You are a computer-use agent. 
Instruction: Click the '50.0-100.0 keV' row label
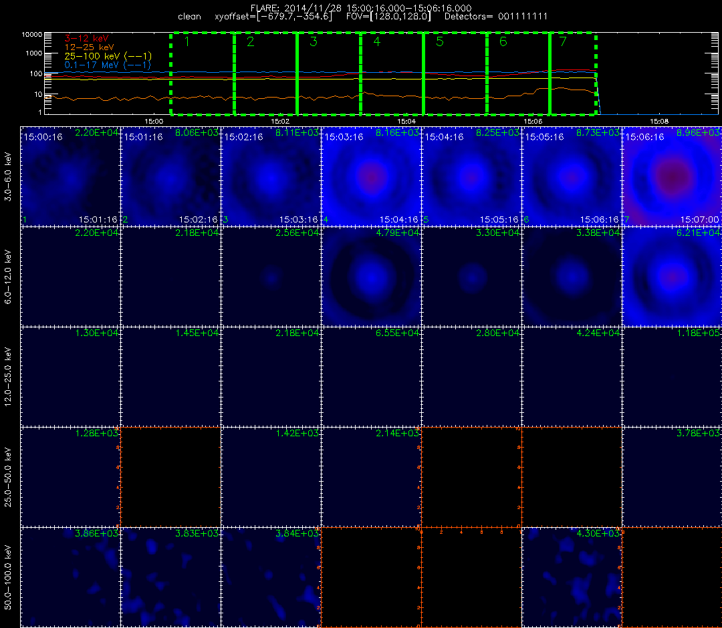click(8, 577)
